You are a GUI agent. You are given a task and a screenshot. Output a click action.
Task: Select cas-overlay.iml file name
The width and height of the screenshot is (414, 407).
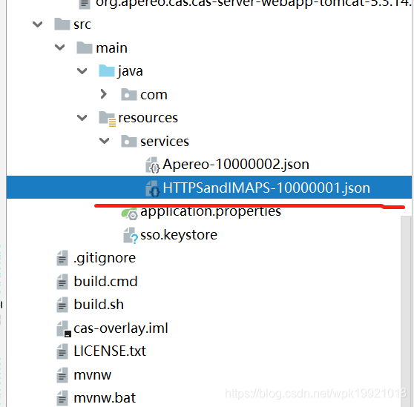pyautogui.click(x=121, y=328)
